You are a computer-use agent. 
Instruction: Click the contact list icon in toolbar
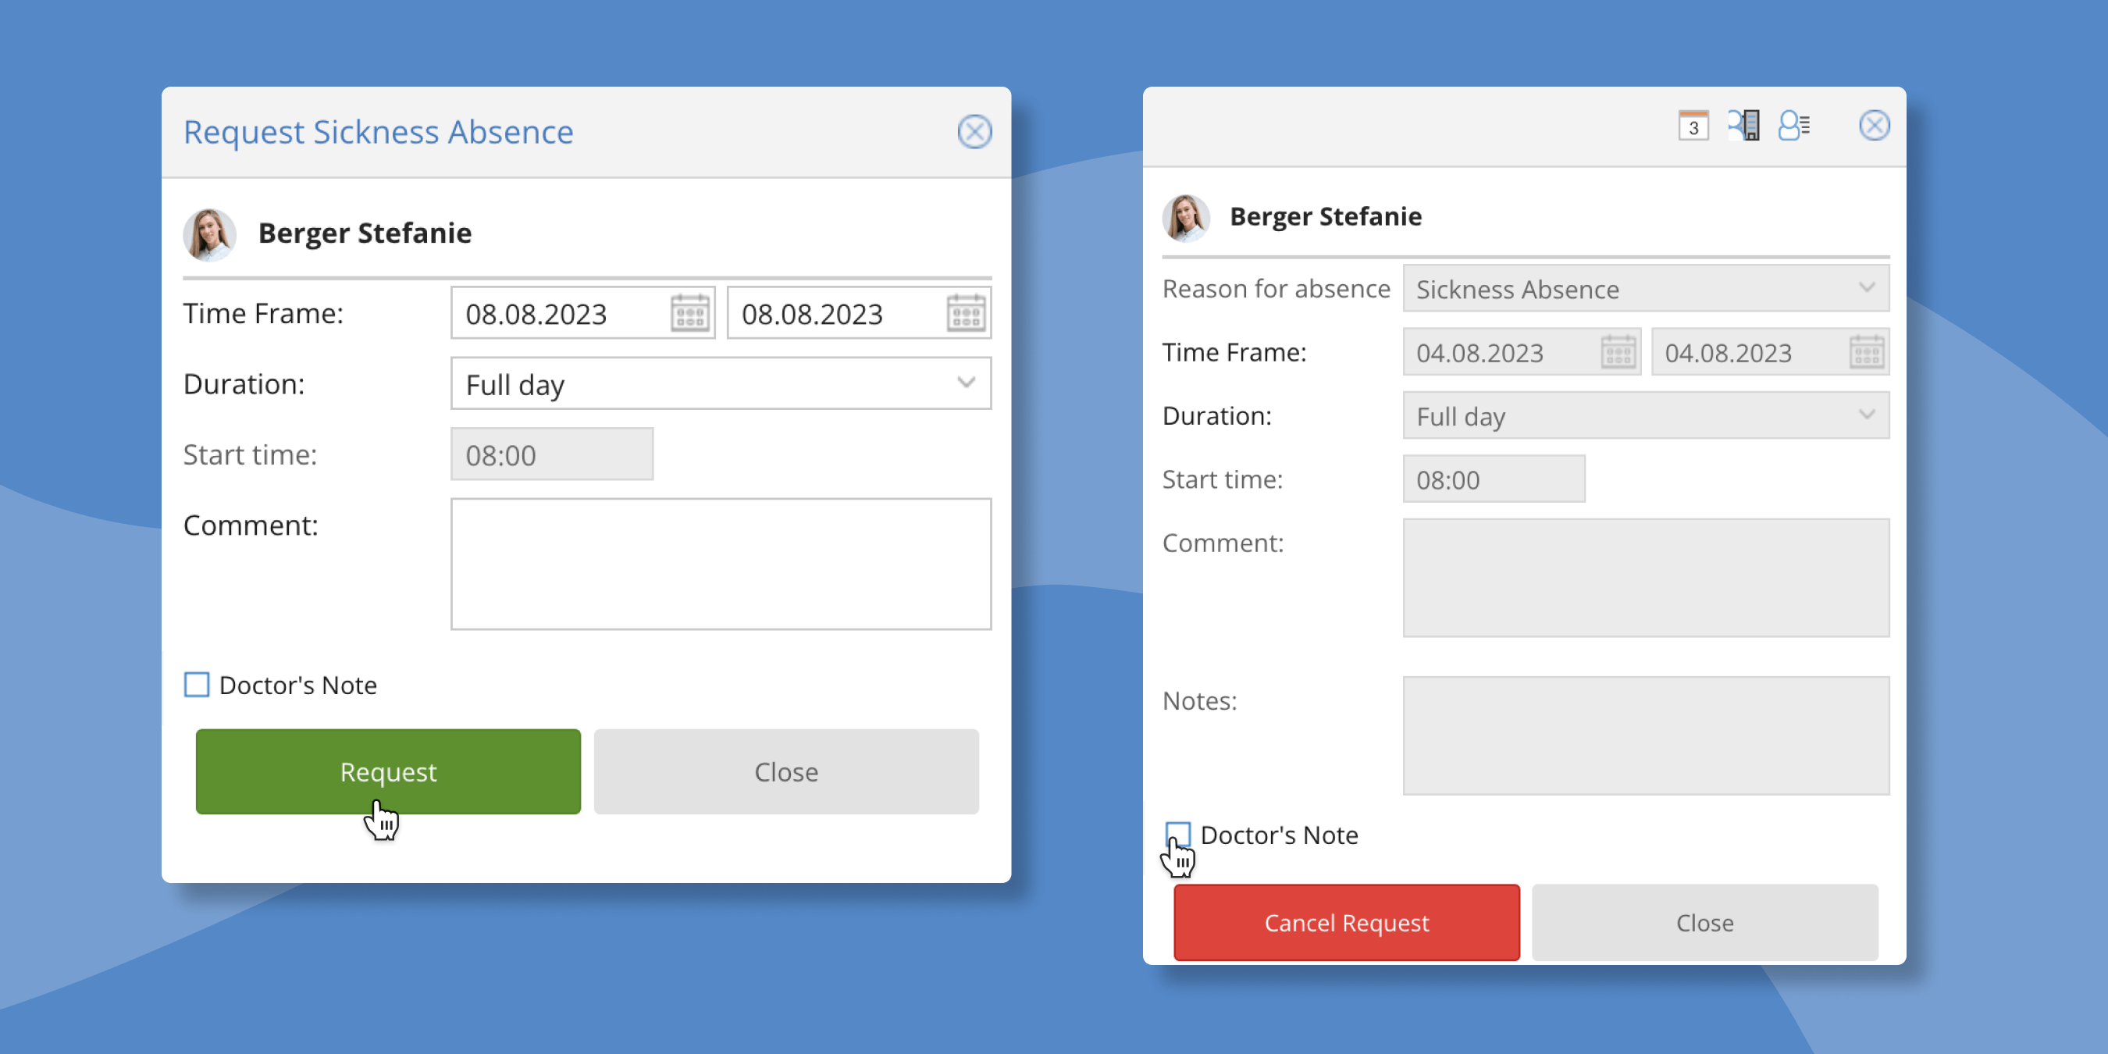(1799, 126)
